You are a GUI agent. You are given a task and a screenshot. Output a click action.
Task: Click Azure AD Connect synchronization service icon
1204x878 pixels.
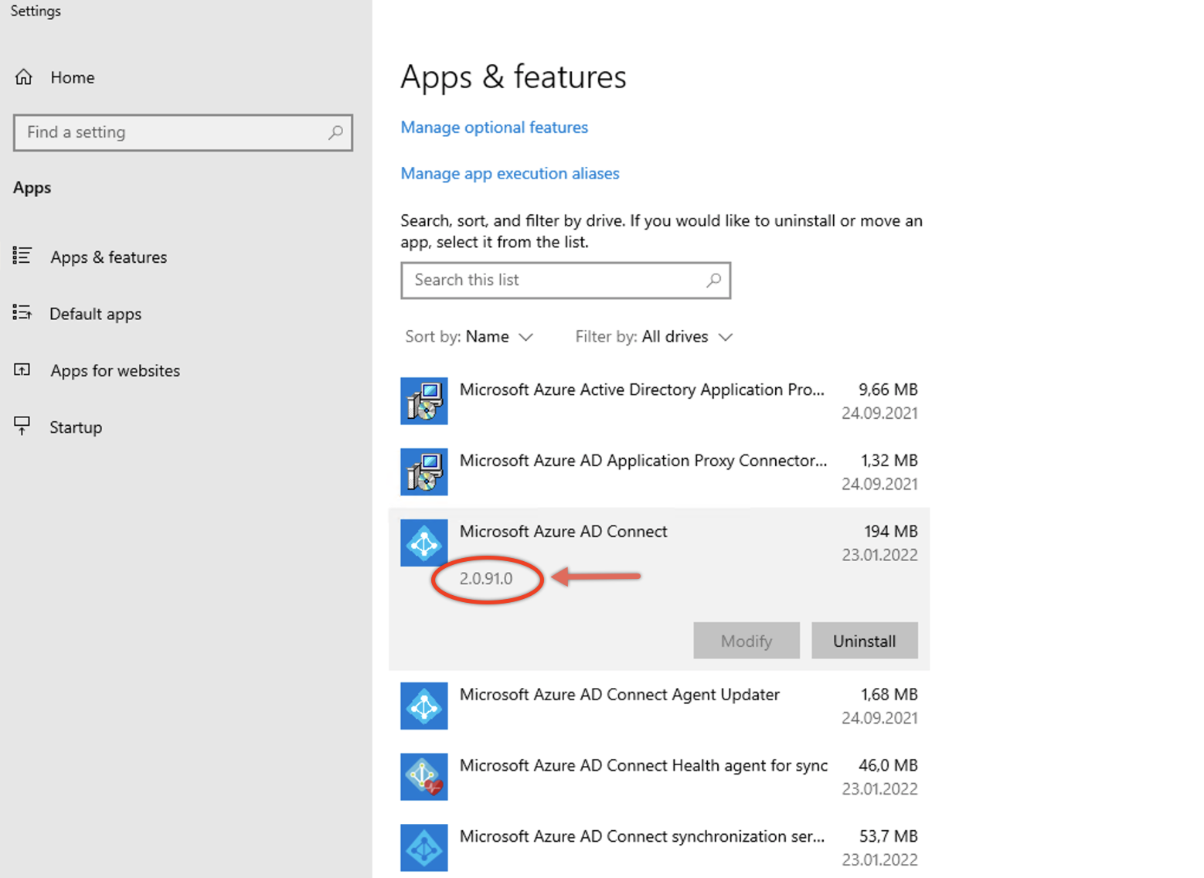(x=423, y=848)
